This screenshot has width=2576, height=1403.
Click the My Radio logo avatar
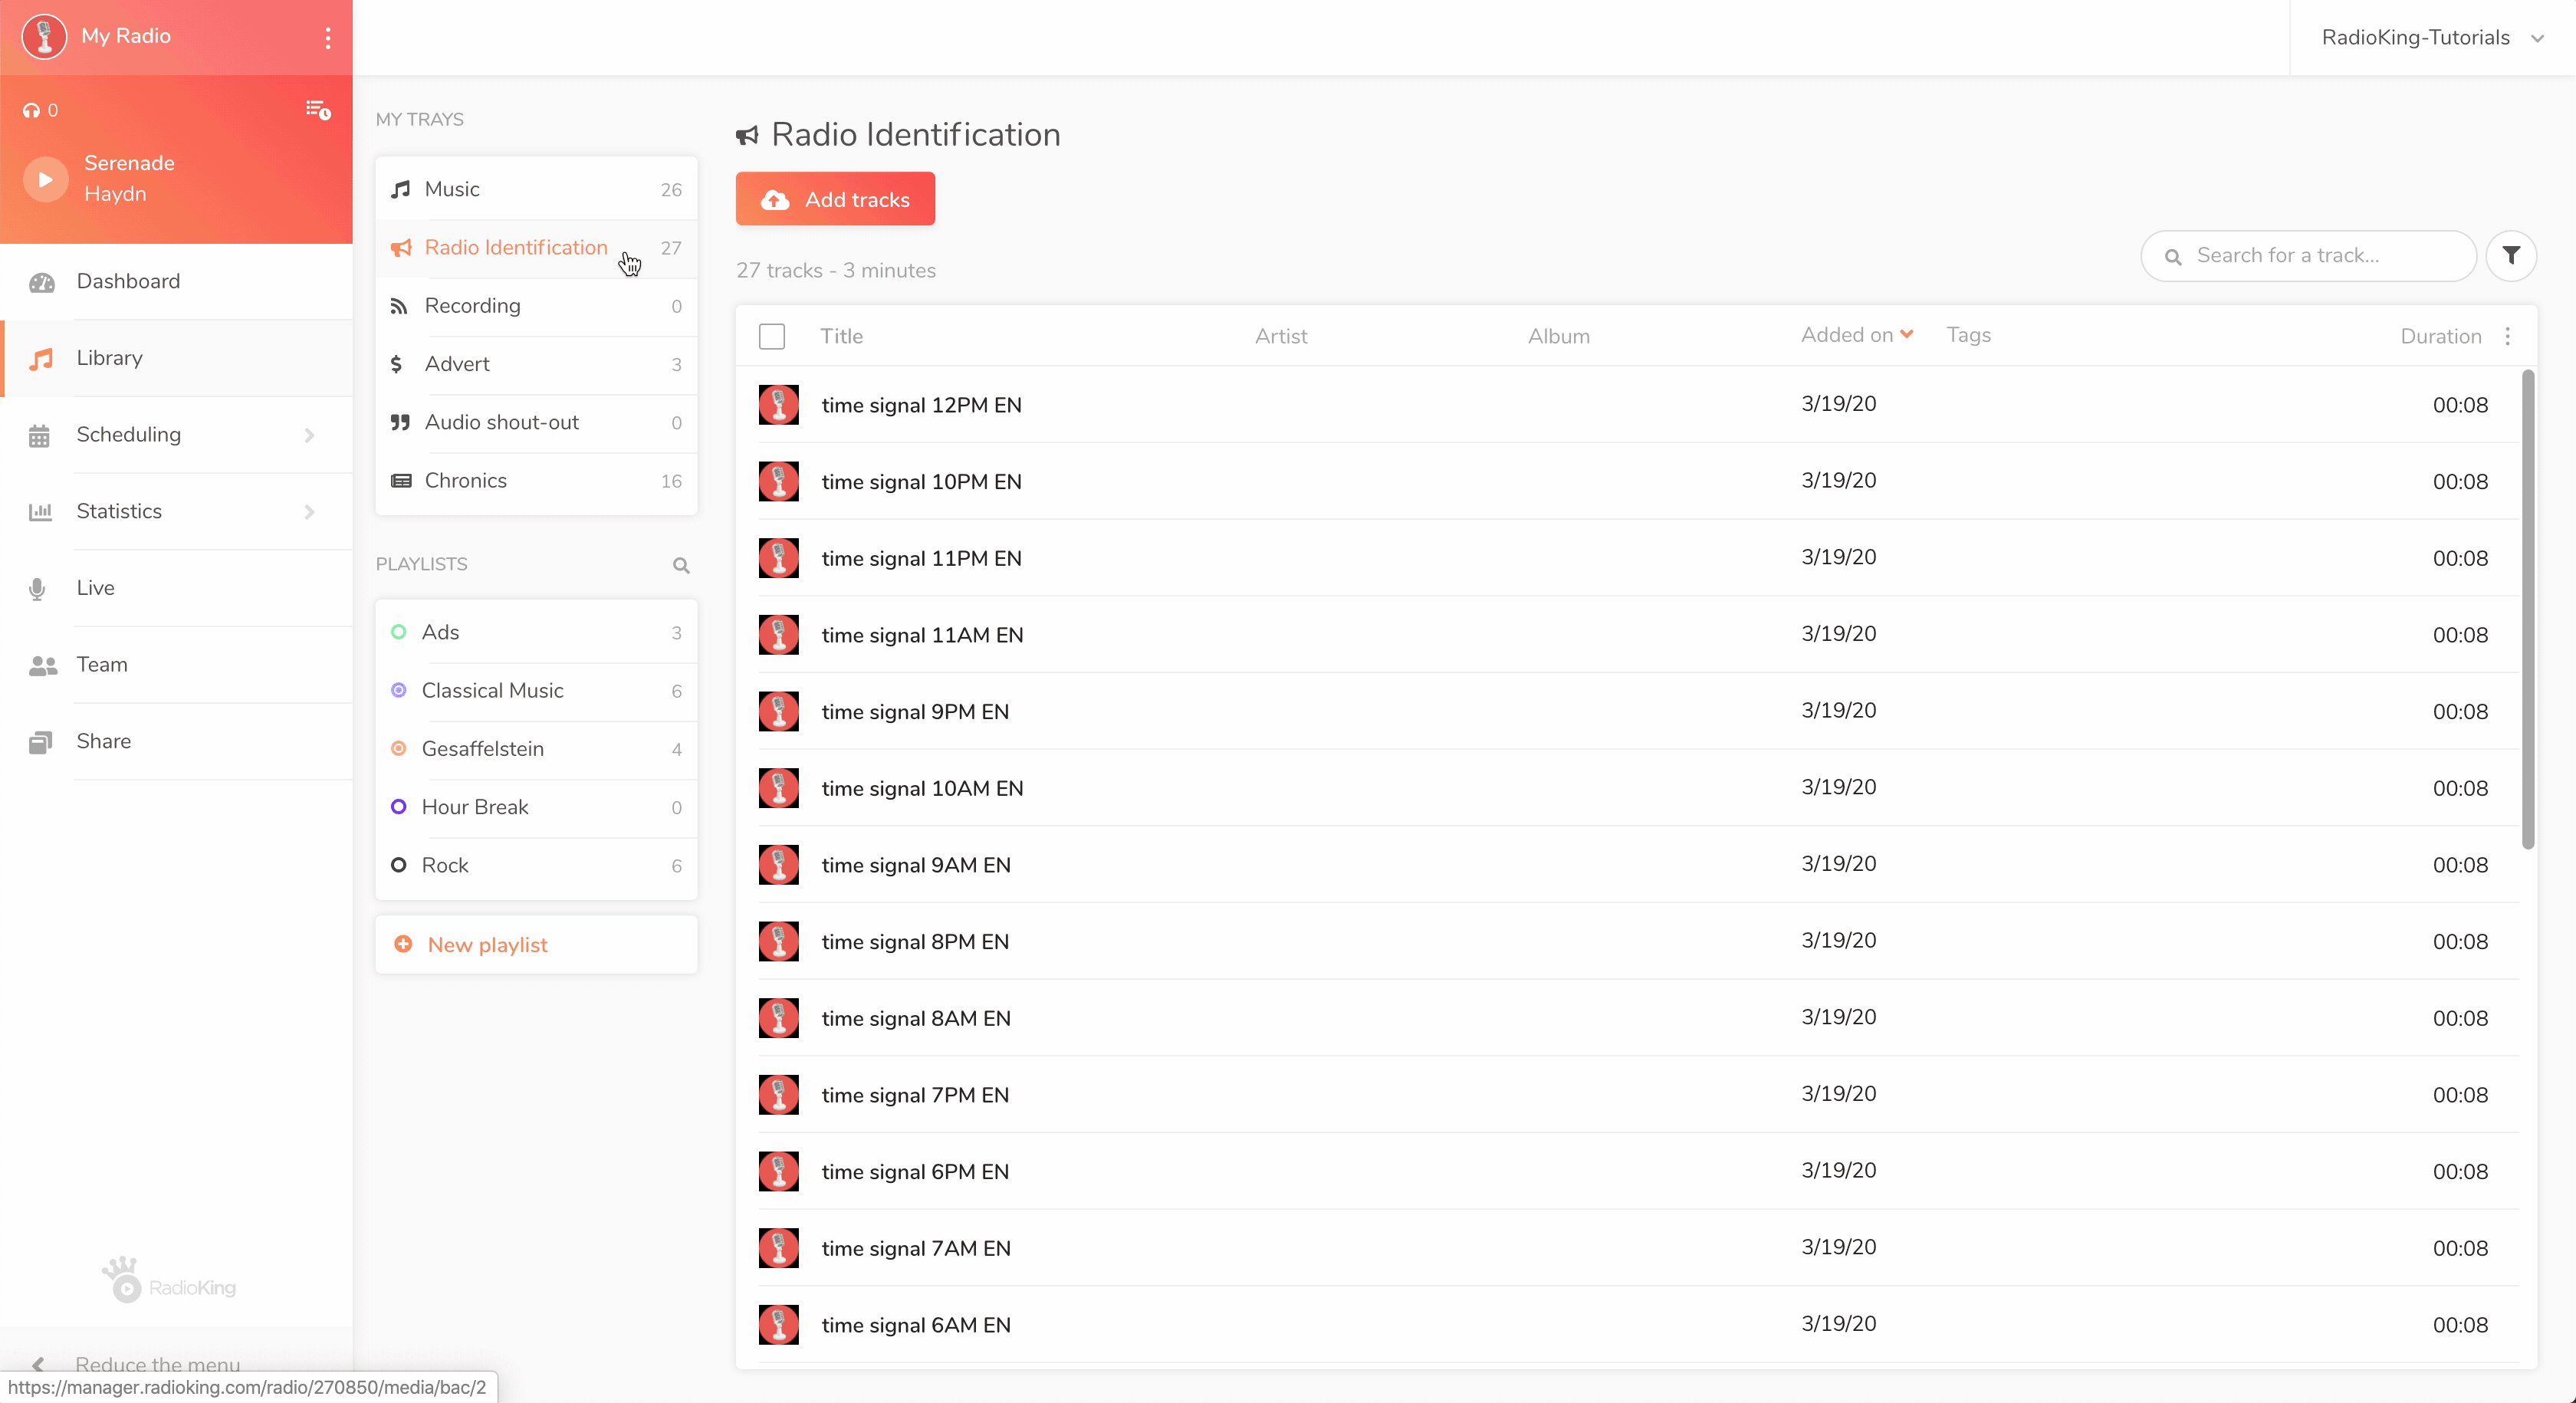(44, 36)
